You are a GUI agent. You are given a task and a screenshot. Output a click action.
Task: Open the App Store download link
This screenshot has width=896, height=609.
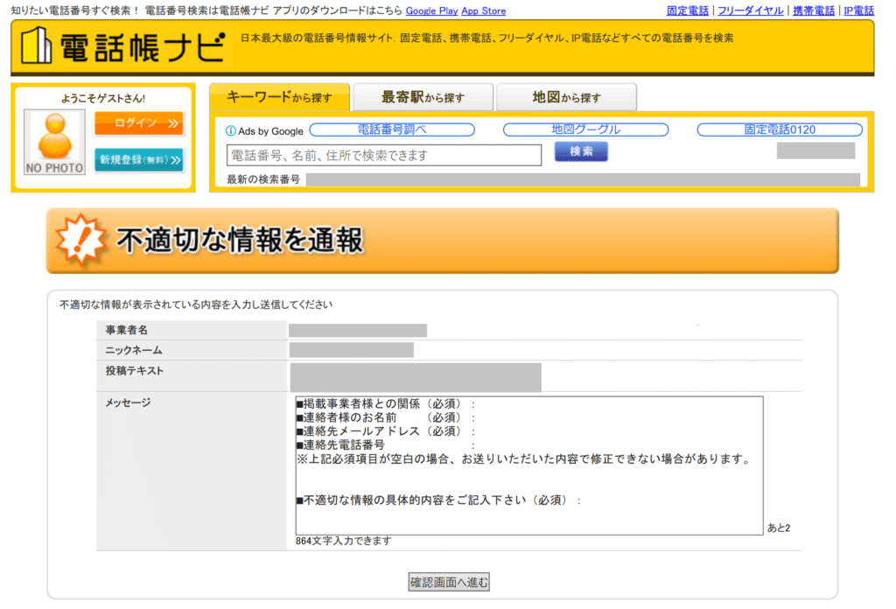pos(483,11)
